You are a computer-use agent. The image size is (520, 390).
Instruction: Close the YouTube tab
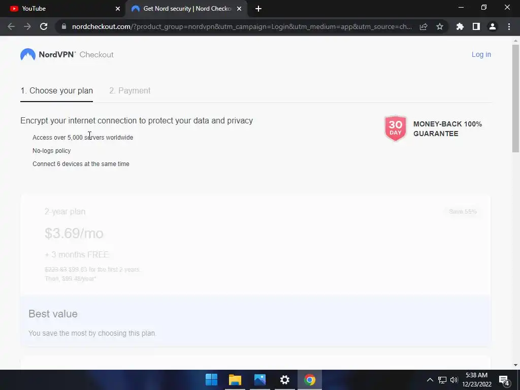(118, 9)
